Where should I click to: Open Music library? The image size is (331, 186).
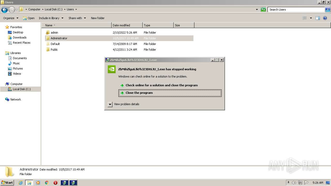click(16, 63)
